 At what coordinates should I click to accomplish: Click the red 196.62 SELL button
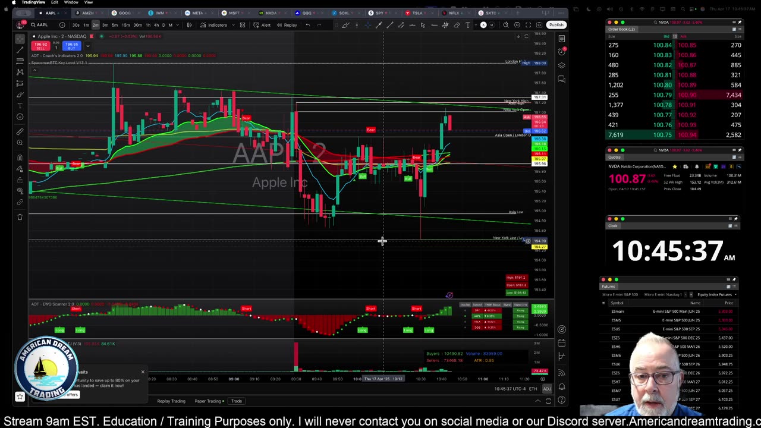click(x=41, y=45)
